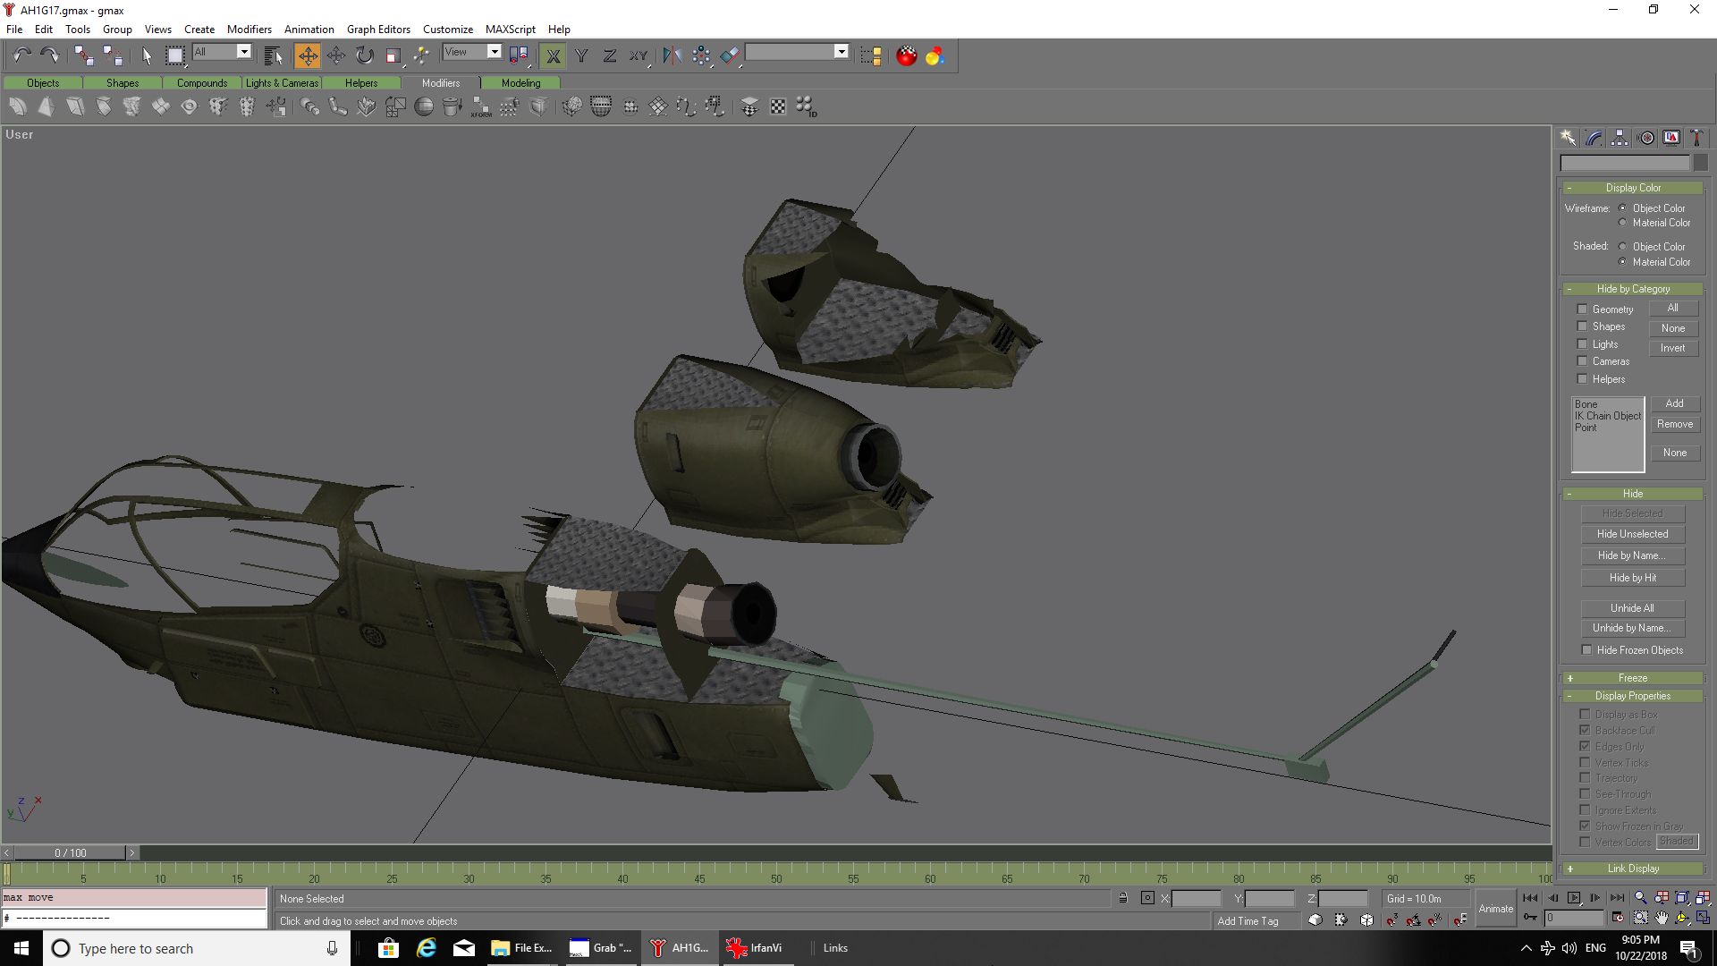The width and height of the screenshot is (1717, 966).
Task: Click the Undo arrow icon
Action: [21, 56]
